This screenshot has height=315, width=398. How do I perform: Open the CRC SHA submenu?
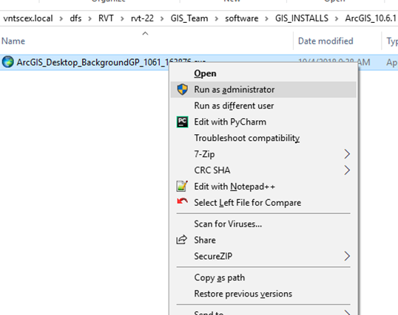[263, 170]
